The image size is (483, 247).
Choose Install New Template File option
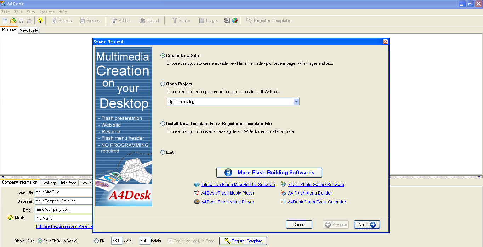point(163,124)
